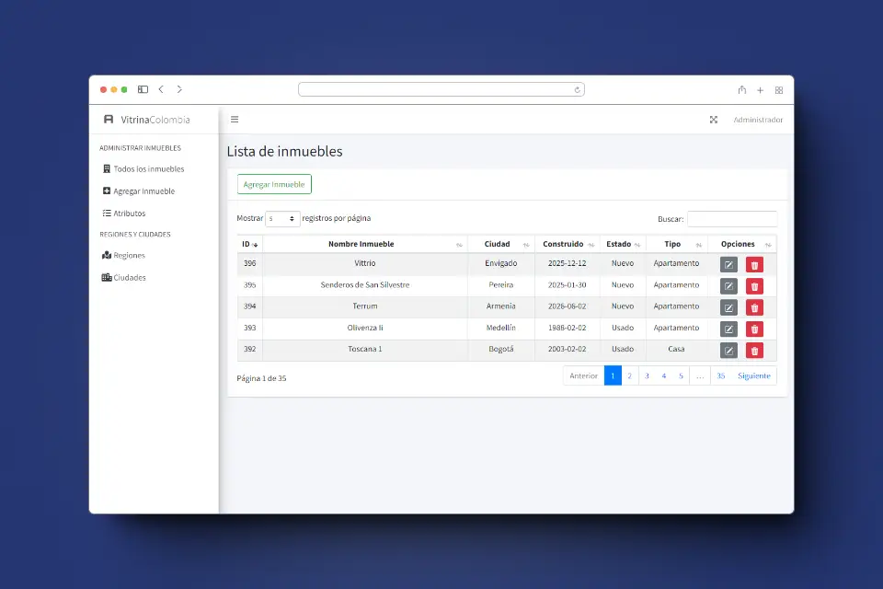Click edit icon for Olivenza II
Viewport: 883px width, 589px height.
(728, 329)
